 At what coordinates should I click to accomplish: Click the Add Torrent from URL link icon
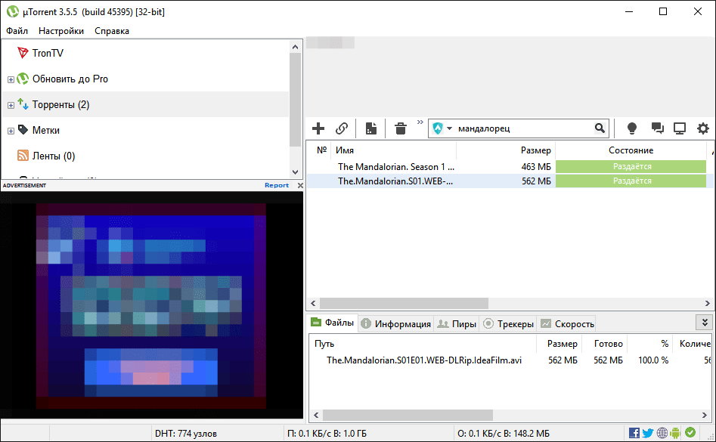pos(342,128)
